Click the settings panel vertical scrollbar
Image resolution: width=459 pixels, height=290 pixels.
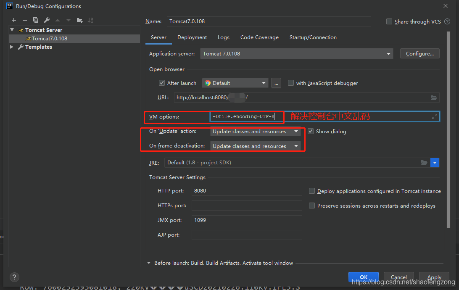pyautogui.click(x=448, y=129)
